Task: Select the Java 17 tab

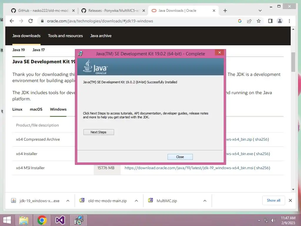Action: click(x=39, y=50)
